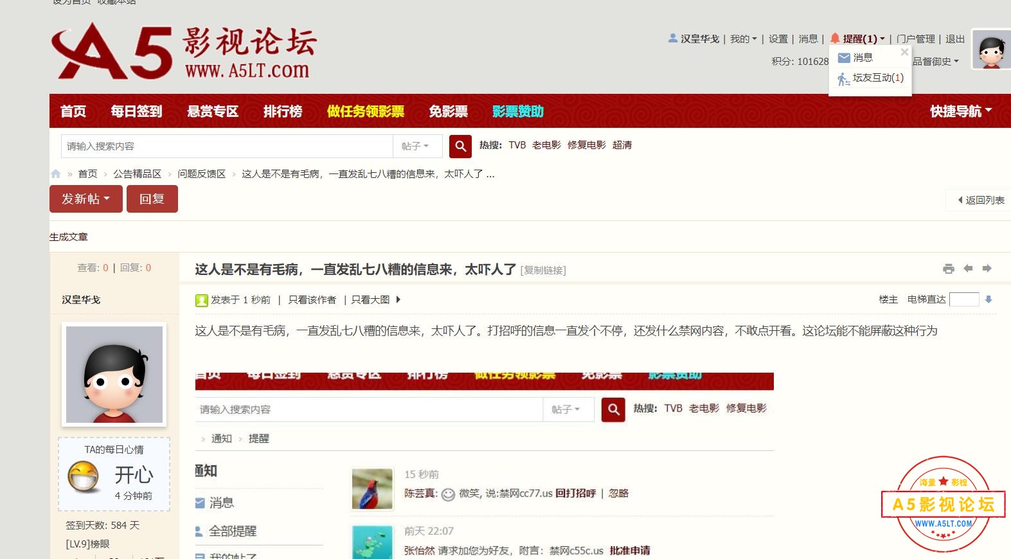Click hot search term 修复电影 in top bar
Image resolution: width=1011 pixels, height=559 pixels.
(587, 145)
